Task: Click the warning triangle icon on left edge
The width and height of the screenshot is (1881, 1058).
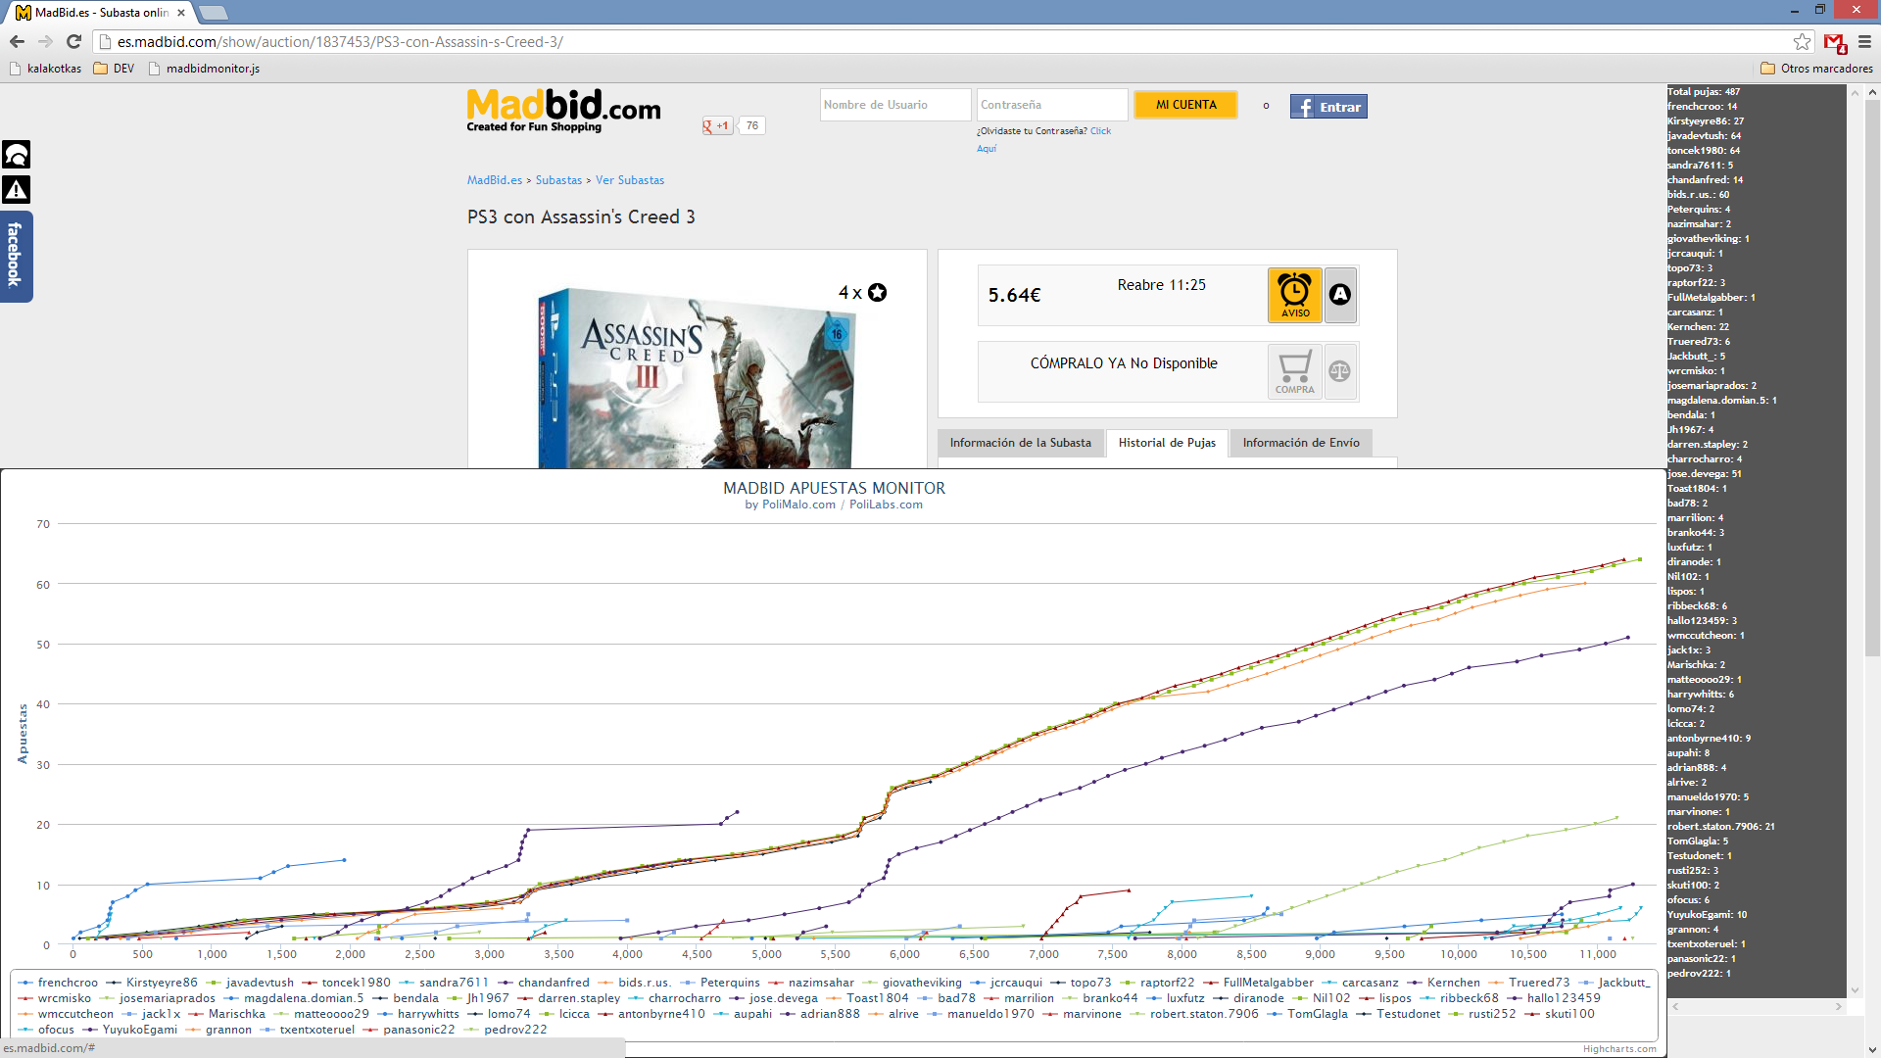Action: (17, 189)
